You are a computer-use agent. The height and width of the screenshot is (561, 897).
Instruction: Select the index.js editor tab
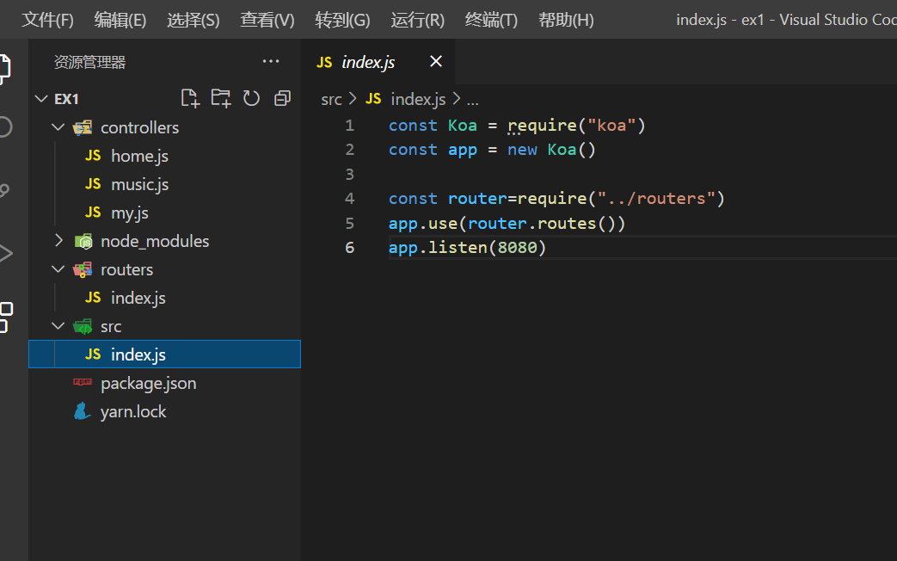[378, 61]
